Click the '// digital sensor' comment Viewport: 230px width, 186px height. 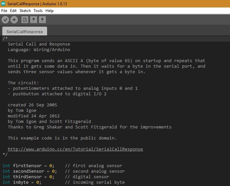(x=87, y=177)
